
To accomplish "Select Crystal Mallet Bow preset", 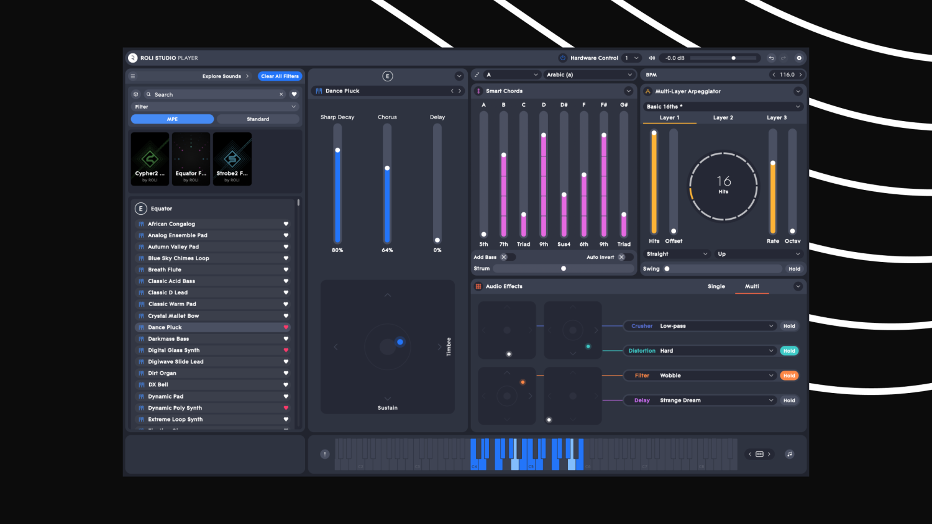I will (x=212, y=316).
